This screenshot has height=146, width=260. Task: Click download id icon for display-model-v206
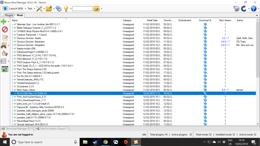point(205,49)
